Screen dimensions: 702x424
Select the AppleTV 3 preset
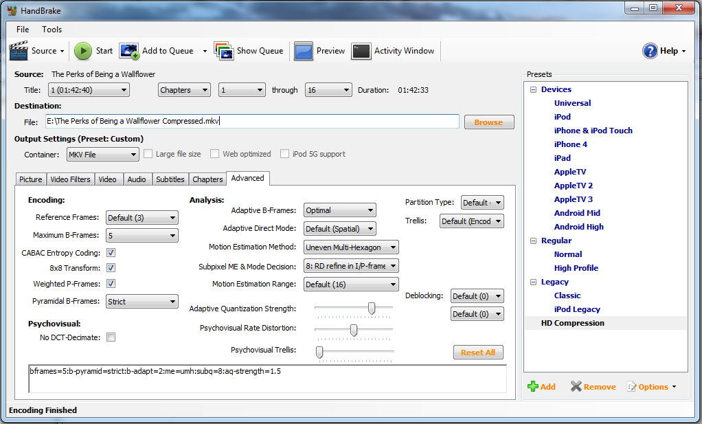pyautogui.click(x=573, y=199)
